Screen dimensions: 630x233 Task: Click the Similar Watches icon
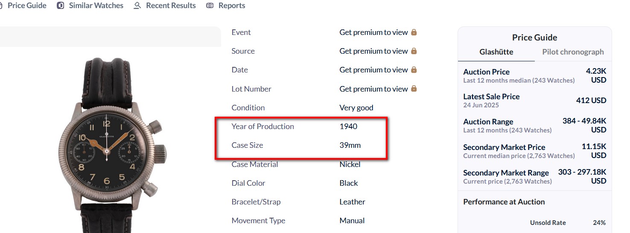point(61,6)
